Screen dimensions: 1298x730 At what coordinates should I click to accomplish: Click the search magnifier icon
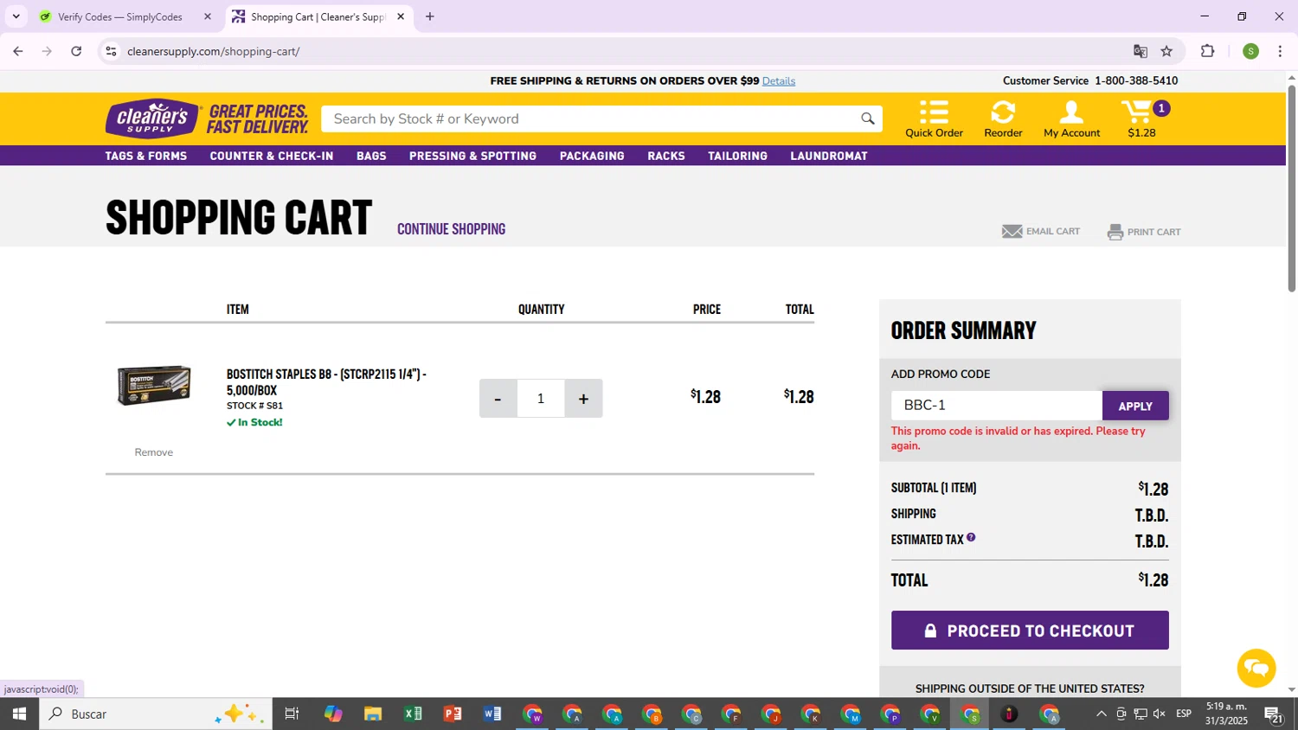click(x=867, y=119)
